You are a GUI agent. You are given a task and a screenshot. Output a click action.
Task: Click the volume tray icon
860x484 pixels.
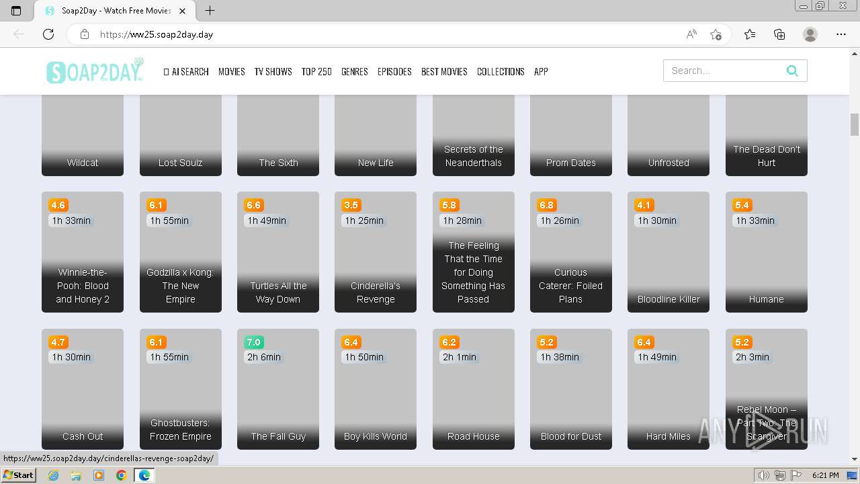tap(763, 475)
